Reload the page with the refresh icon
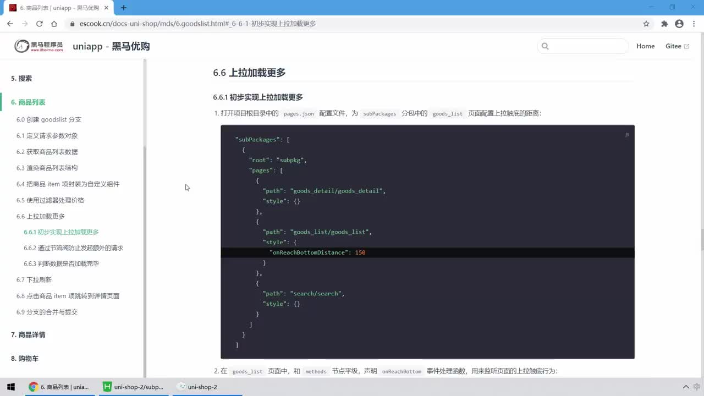This screenshot has width=704, height=396. [x=40, y=24]
